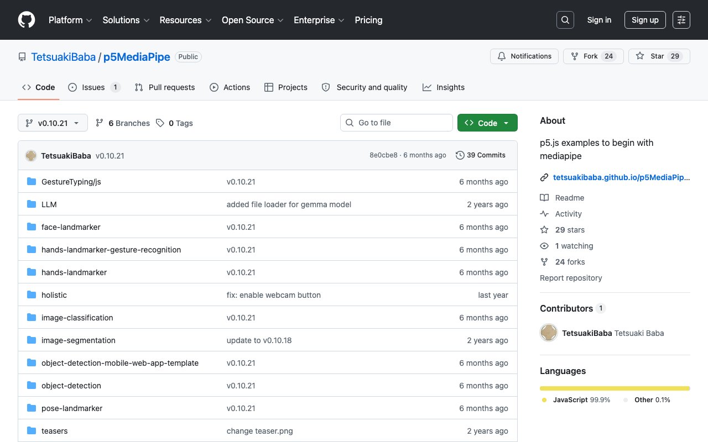Open the hands-landmarker folder name
The height and width of the screenshot is (442, 708).
pos(74,272)
